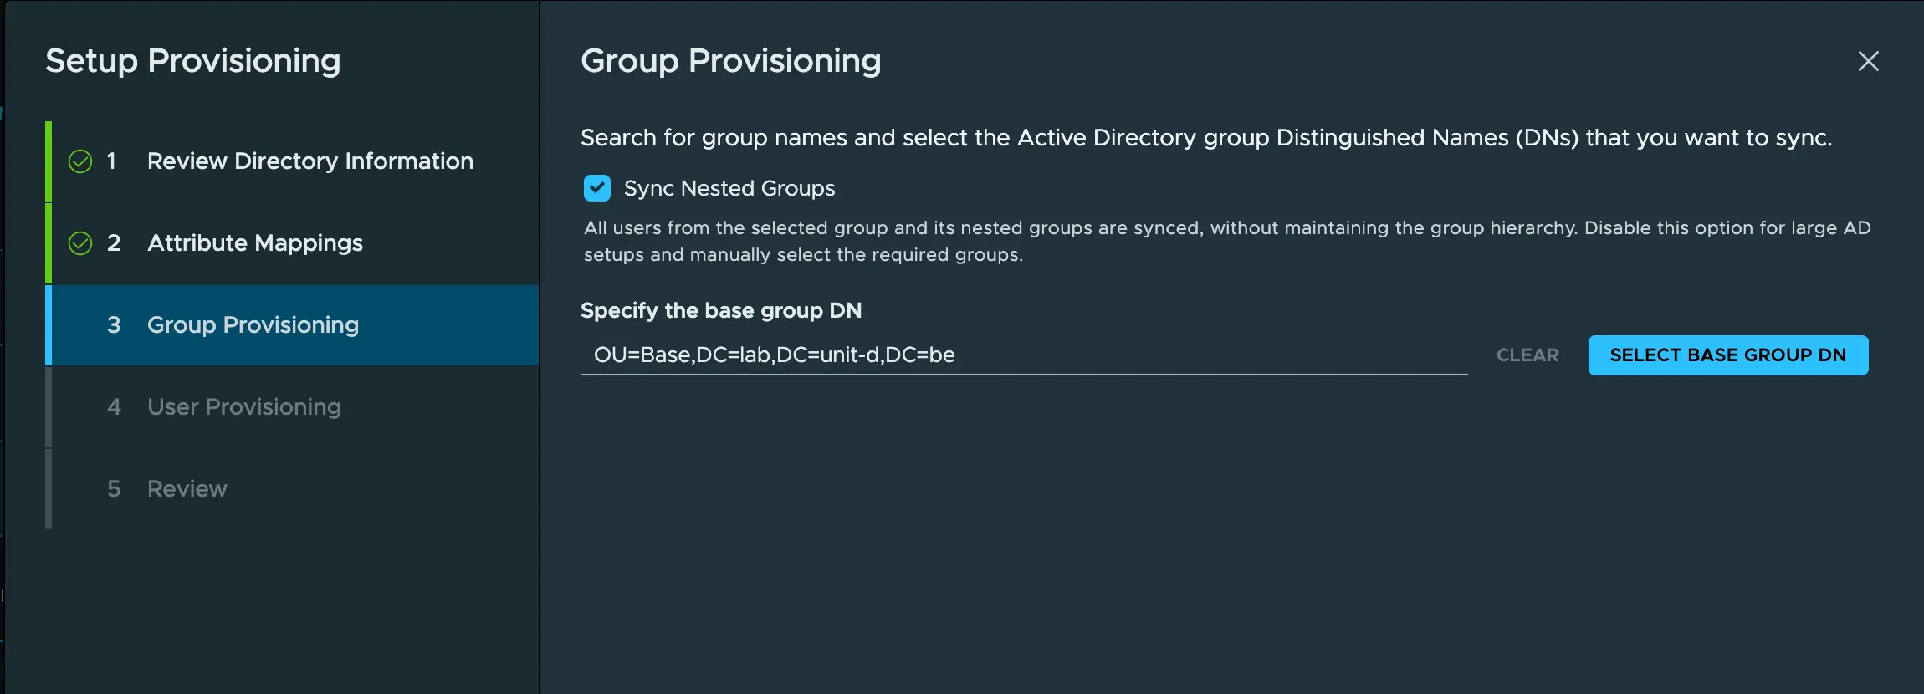Return to the Attribute Mappings step

pyautogui.click(x=254, y=243)
